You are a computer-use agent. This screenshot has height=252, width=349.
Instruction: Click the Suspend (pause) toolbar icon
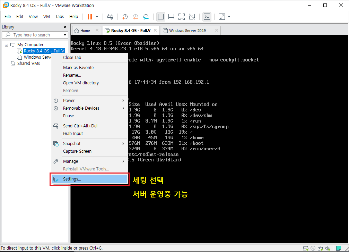click(x=90, y=17)
